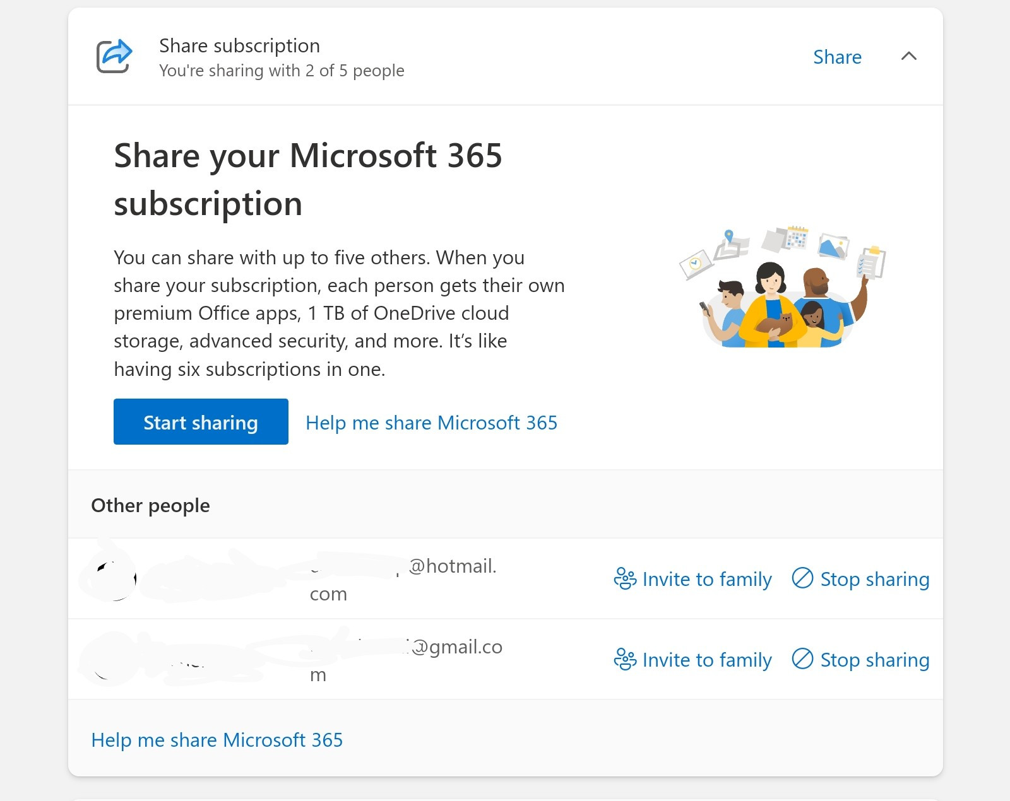This screenshot has height=801, width=1010.
Task: Click 'You're sharing with 2 of 5 people' subtitle
Action: click(282, 71)
